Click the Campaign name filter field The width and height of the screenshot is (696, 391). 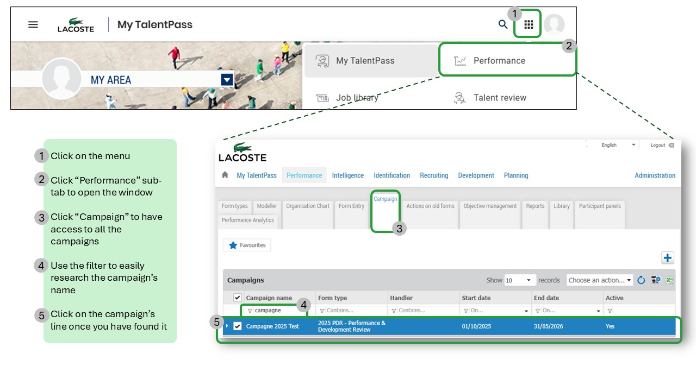pos(277,311)
